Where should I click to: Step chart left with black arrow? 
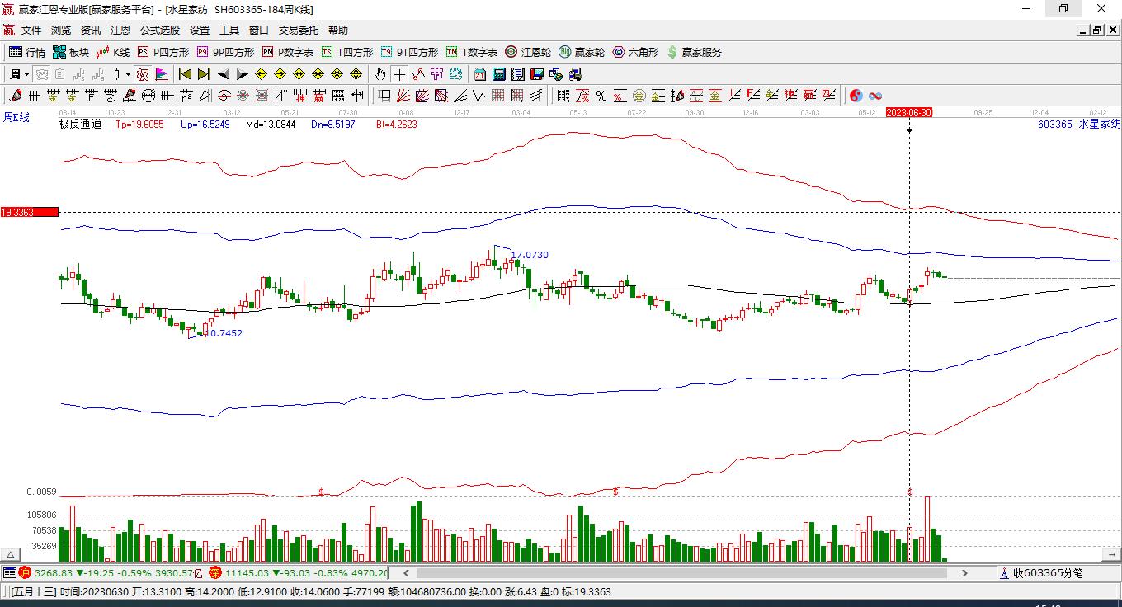[224, 74]
